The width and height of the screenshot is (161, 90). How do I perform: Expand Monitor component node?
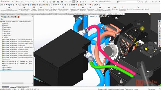1,45
